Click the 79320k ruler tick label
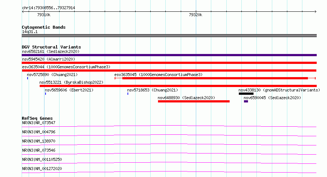 195,15
